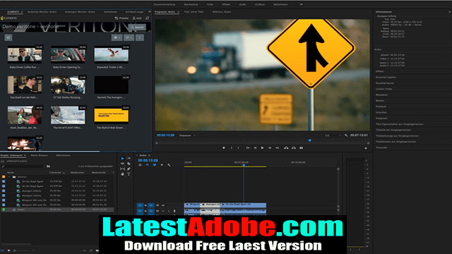Click Export Frame camera icon
Image resolution: width=452 pixels, height=254 pixels.
pyautogui.click(x=302, y=148)
